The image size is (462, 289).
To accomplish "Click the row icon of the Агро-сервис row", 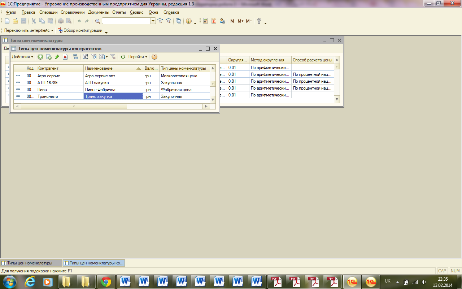I will [x=18, y=76].
